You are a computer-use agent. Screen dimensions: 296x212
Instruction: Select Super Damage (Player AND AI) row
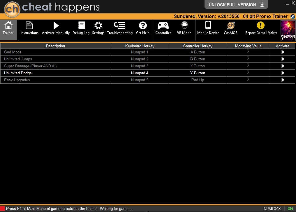click(x=148, y=66)
